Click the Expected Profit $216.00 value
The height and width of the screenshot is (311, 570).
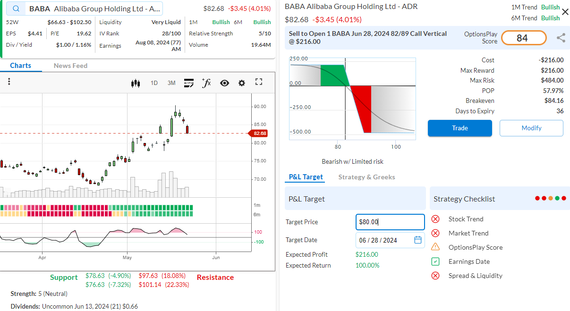(366, 254)
